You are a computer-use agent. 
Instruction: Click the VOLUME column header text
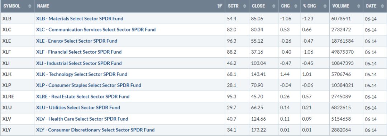point(341,6)
